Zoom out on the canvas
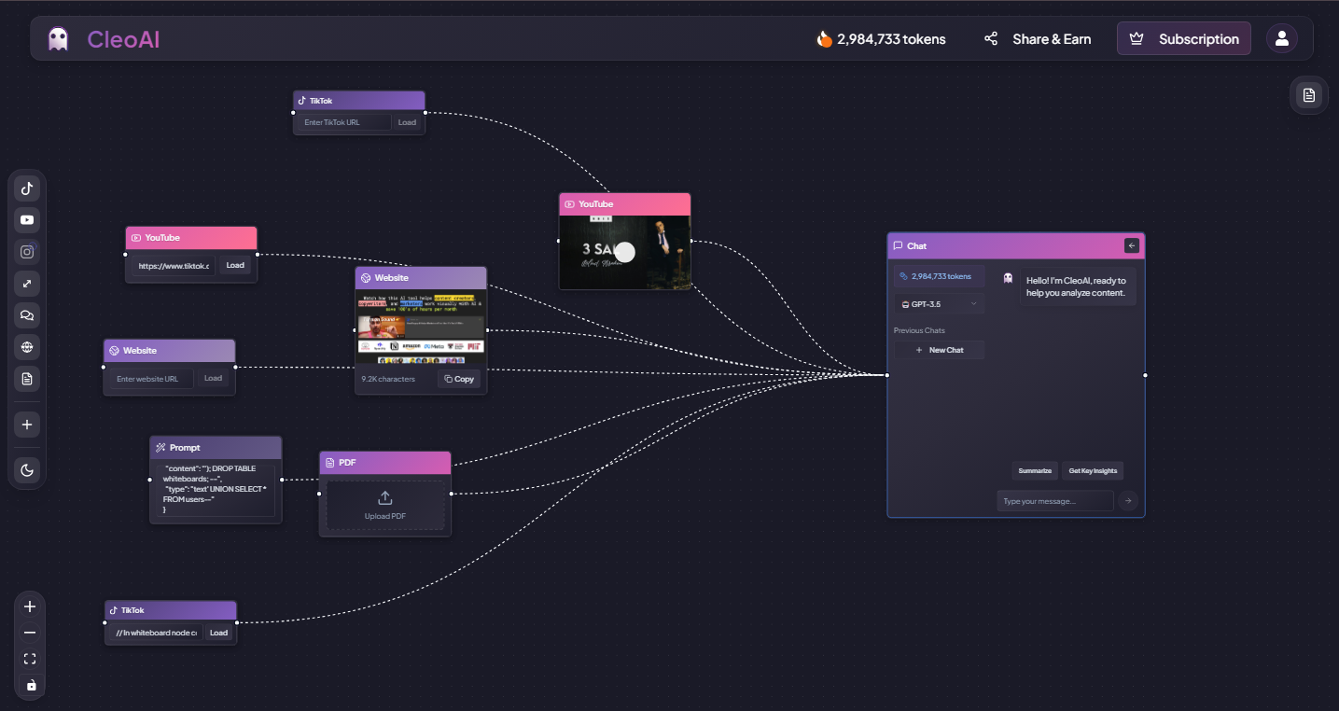1339x711 pixels. click(x=30, y=633)
